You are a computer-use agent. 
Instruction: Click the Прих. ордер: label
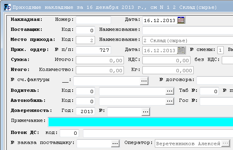tap(30, 50)
